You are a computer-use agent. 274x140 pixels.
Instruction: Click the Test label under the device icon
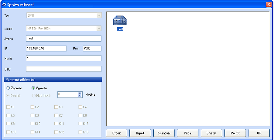pyautogui.click(x=120, y=29)
